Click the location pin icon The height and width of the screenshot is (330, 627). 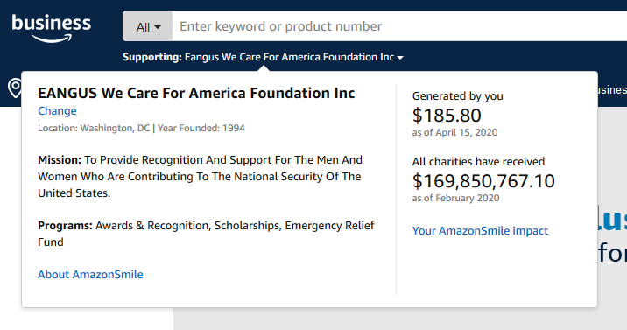[x=15, y=88]
